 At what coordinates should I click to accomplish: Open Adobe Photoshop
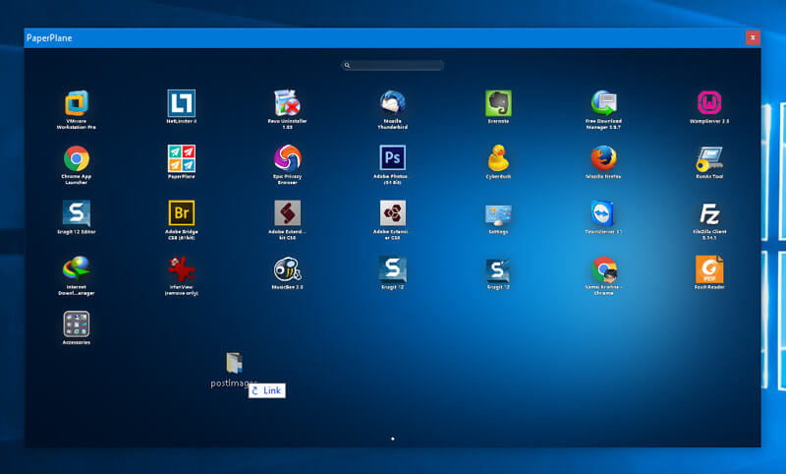point(393,158)
